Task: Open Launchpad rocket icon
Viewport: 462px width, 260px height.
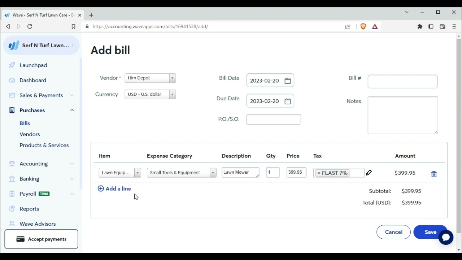Action: tap(12, 65)
